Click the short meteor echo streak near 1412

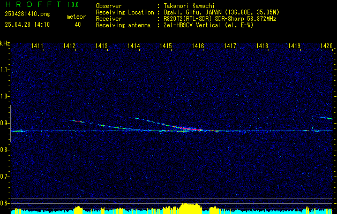point(77,121)
